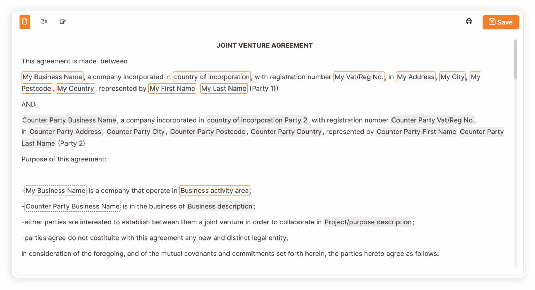Open the document details/clauses icon
The width and height of the screenshot is (535, 290).
tap(44, 21)
